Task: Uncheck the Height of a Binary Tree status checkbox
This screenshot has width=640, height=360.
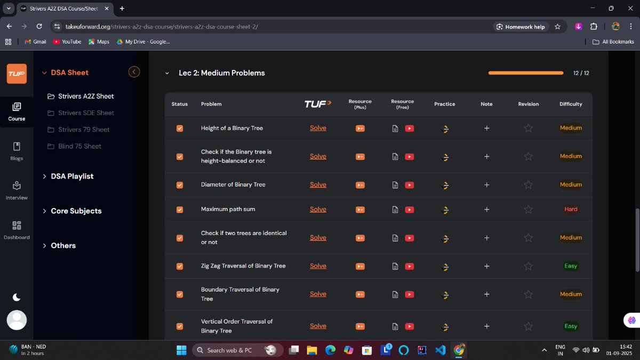Action: (x=180, y=129)
